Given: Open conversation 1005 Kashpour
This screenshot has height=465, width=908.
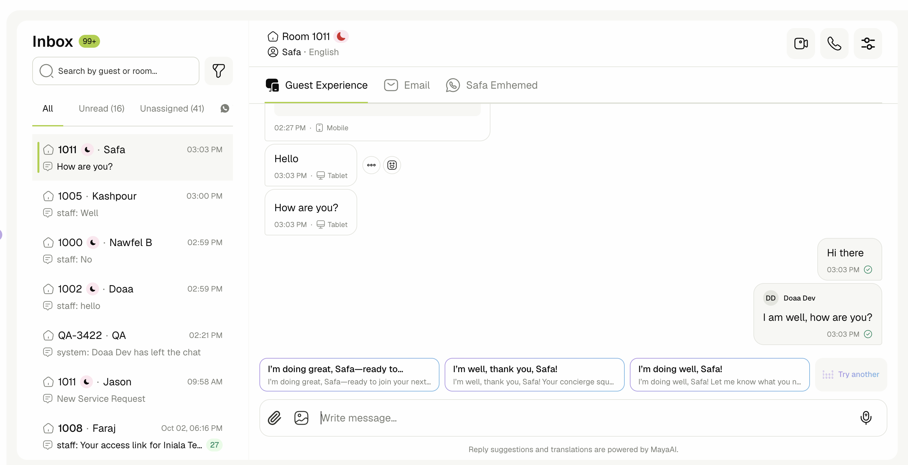Looking at the screenshot, I should (x=133, y=204).
